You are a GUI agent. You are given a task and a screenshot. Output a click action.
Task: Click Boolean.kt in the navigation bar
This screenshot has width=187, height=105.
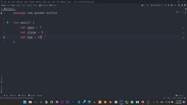coord(44,5)
